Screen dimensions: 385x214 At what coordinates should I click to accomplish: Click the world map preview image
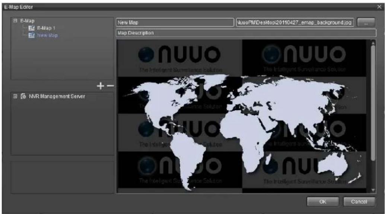coord(242,116)
